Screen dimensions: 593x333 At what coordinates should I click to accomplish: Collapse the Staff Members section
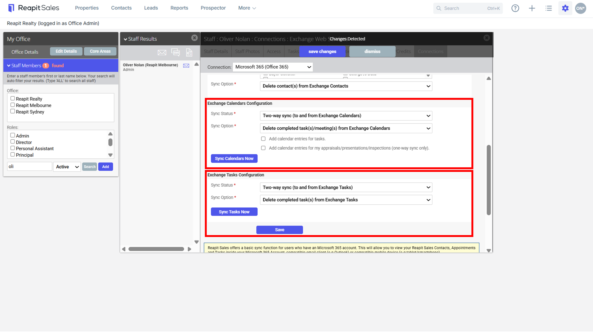9,66
